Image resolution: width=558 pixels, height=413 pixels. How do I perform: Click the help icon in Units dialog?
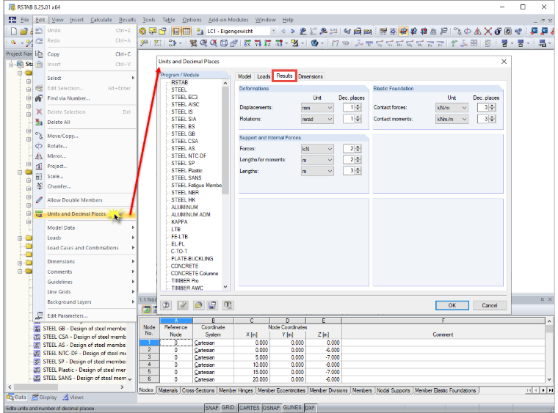pyautogui.click(x=166, y=305)
